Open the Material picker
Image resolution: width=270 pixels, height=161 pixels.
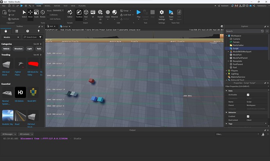pyautogui.click(x=115, y=14)
